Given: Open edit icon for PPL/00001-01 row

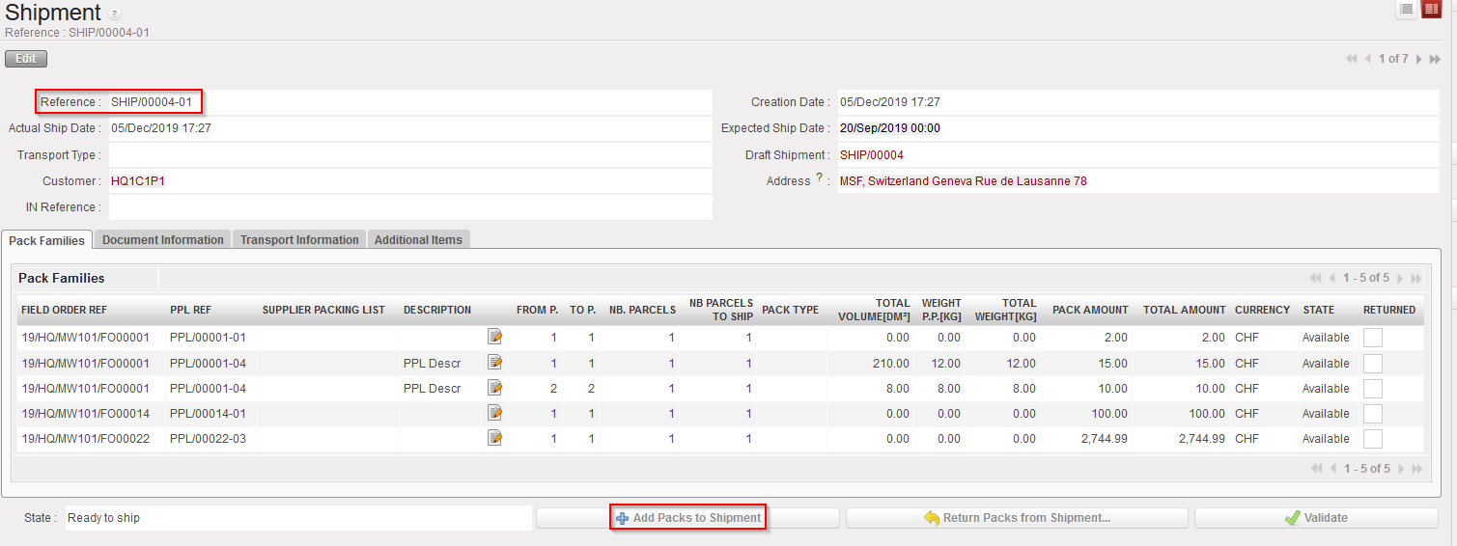Looking at the screenshot, I should [x=495, y=338].
